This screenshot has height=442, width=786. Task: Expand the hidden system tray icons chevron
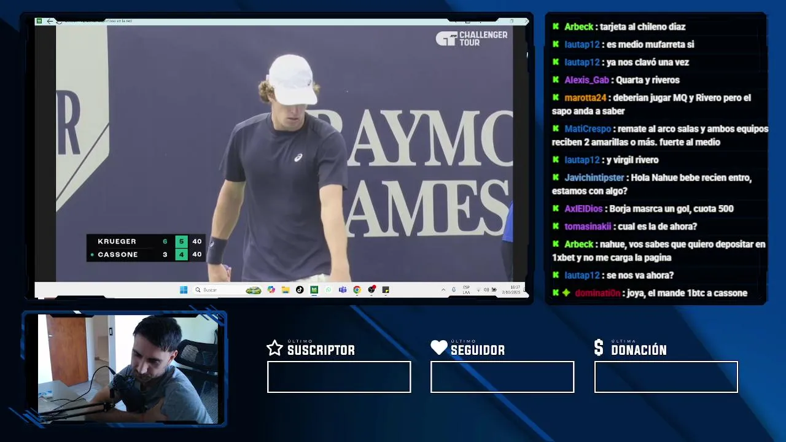coord(443,290)
